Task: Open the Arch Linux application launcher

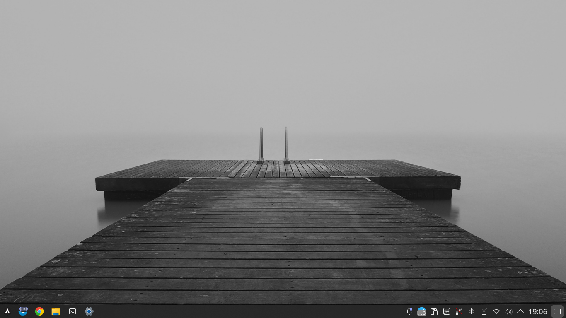Action: (x=7, y=311)
